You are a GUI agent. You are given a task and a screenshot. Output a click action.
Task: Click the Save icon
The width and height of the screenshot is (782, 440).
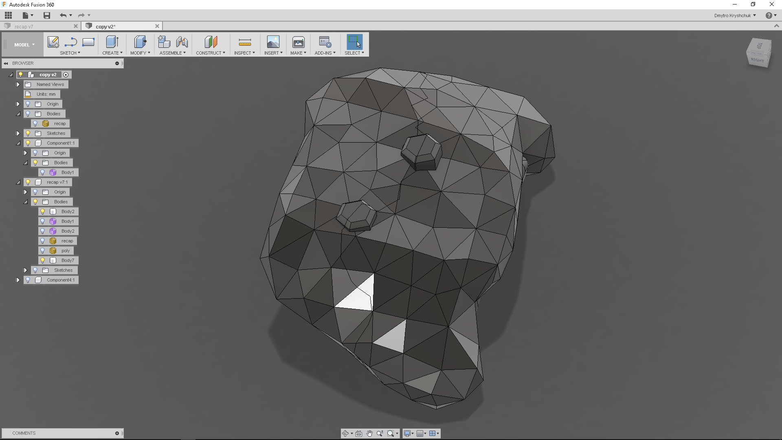(47, 15)
